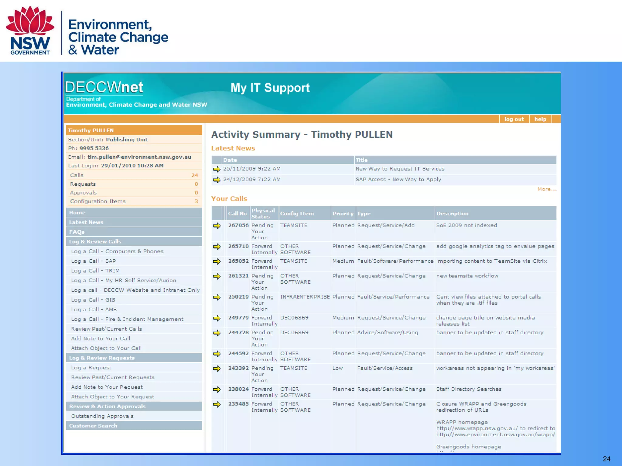Click the DECCWnet logo
The height and width of the screenshot is (466, 622).
click(x=104, y=88)
